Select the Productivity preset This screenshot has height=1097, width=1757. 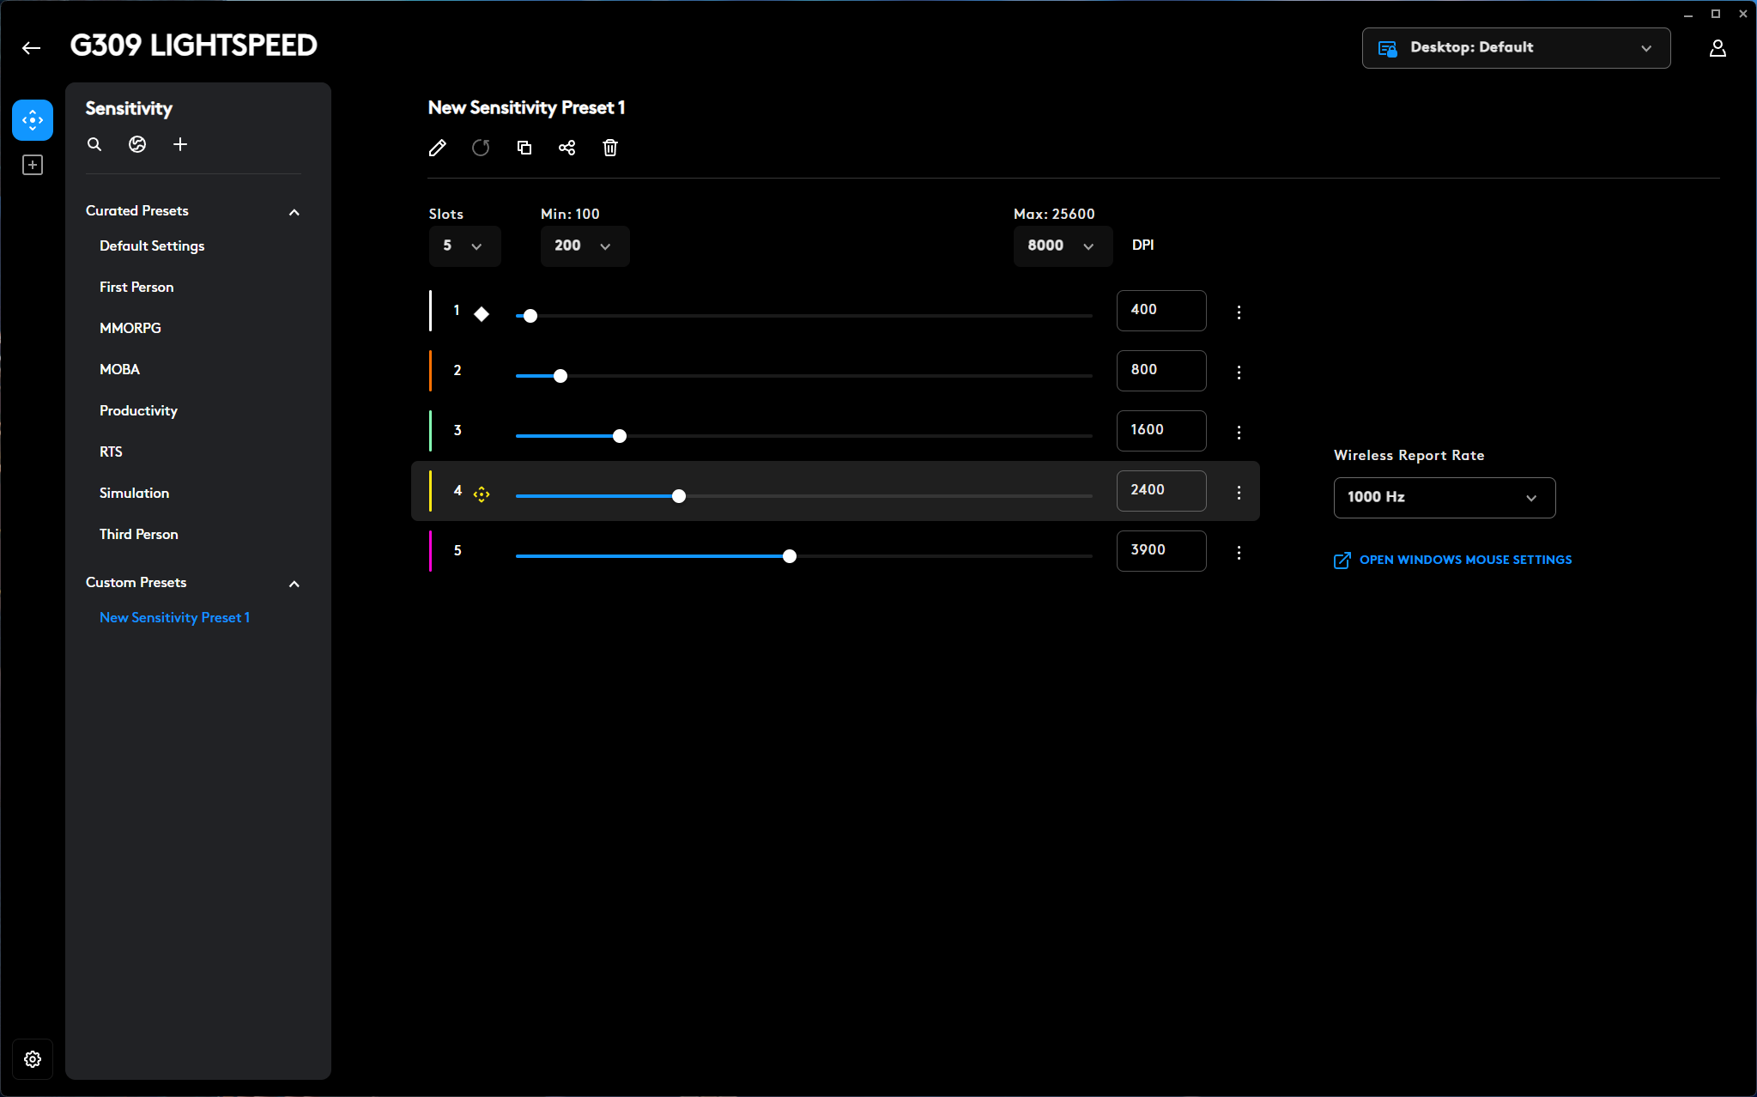(x=138, y=411)
